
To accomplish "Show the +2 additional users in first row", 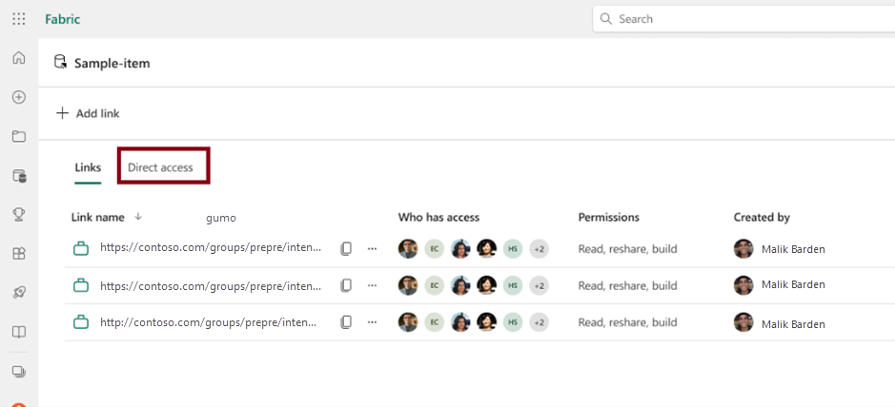I will coord(539,249).
